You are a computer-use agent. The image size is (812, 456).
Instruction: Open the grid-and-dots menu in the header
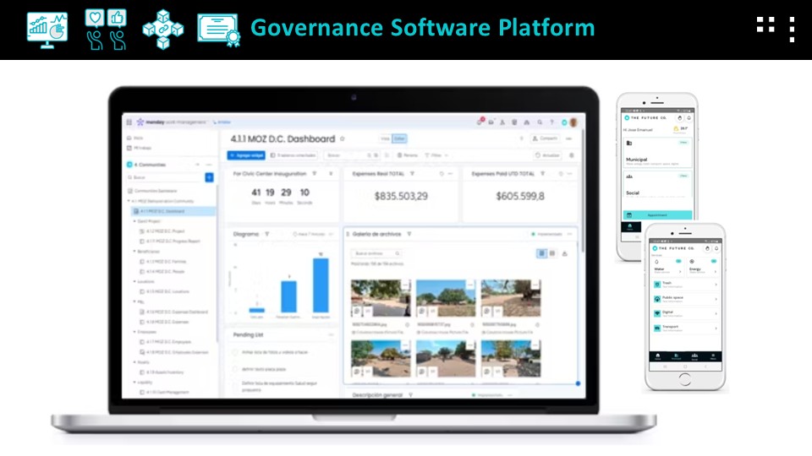coord(776,28)
